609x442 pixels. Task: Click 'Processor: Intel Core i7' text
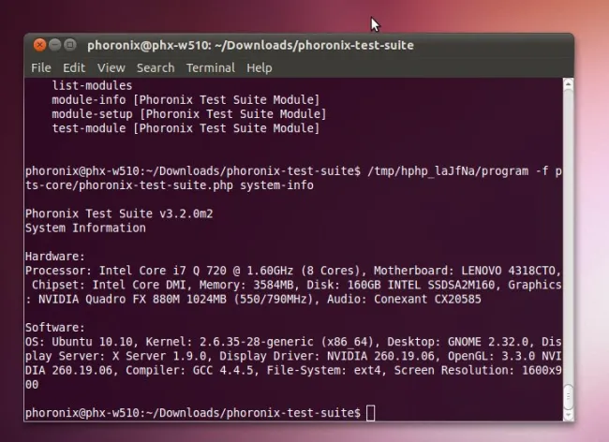[x=105, y=271]
